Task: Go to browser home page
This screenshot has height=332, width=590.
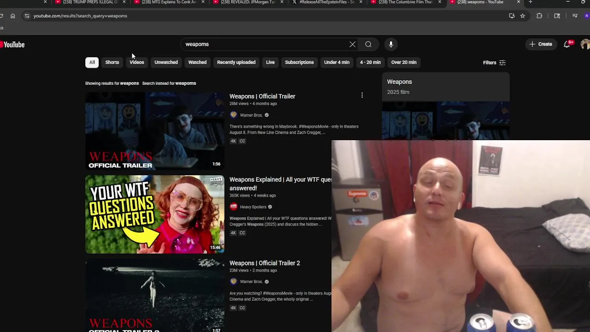Action: pos(12,16)
